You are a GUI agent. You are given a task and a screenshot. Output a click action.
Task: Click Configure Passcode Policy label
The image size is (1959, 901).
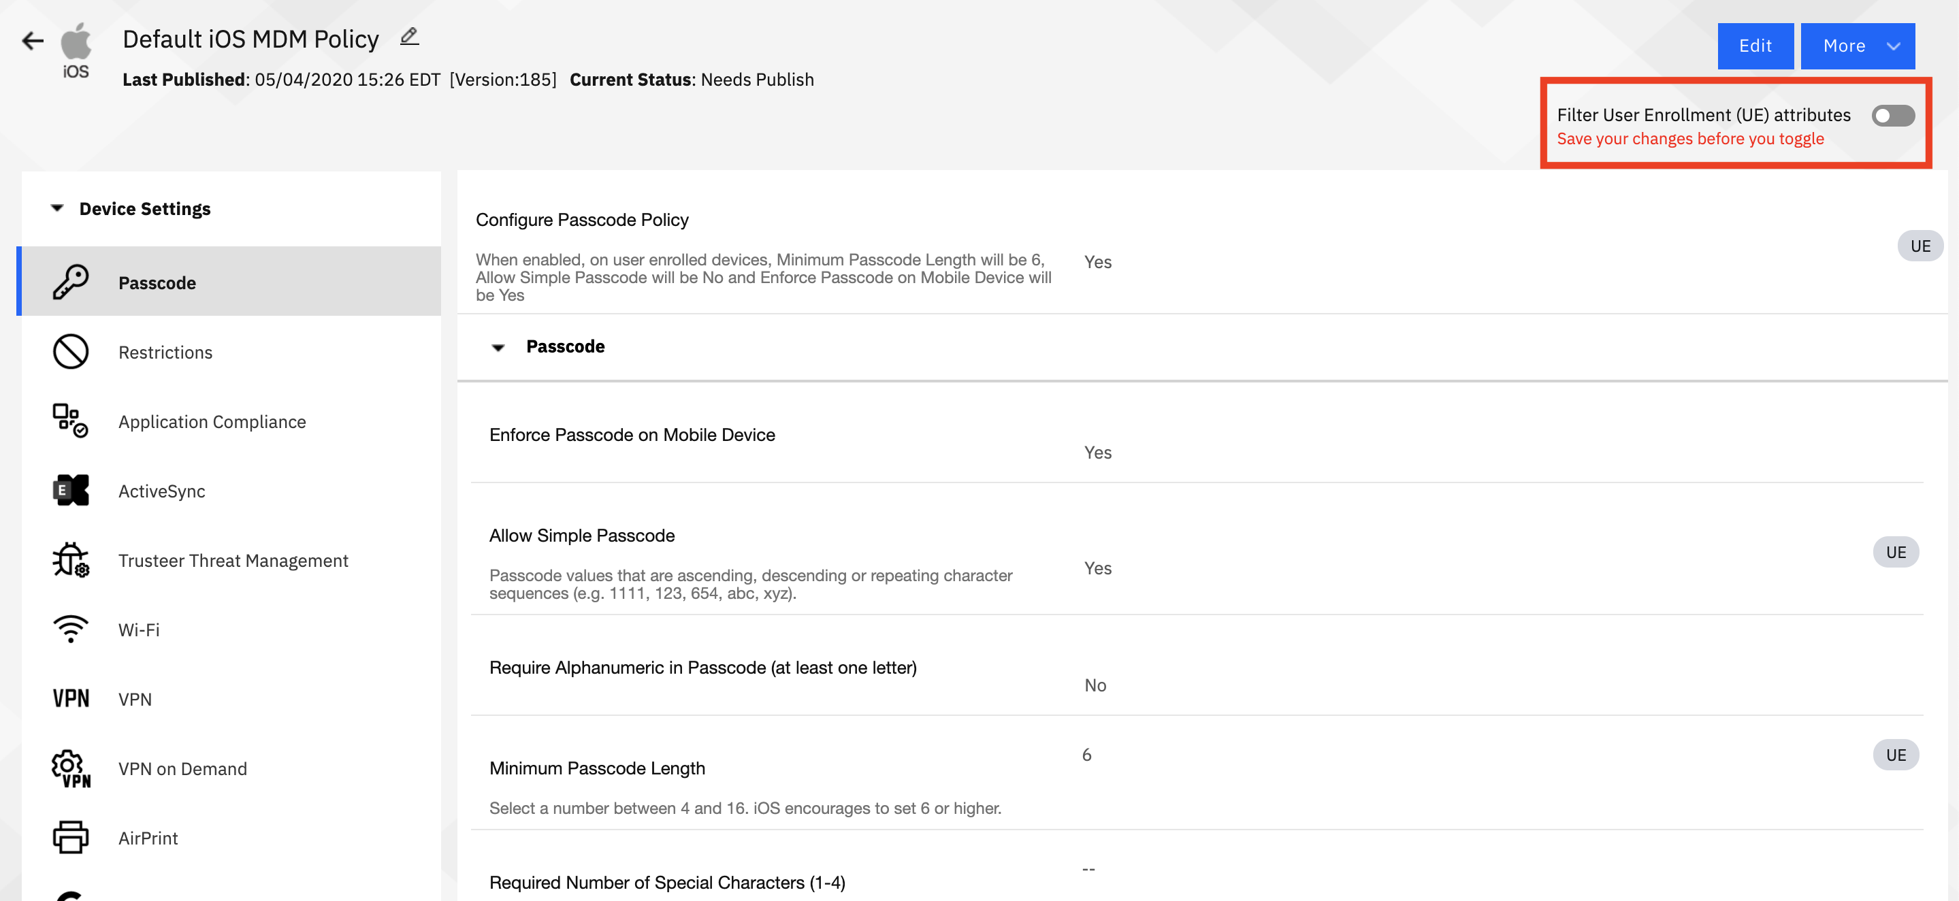(582, 220)
